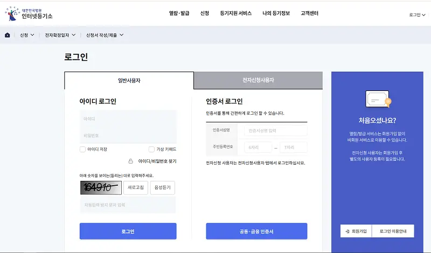Open the 나의 등기정보 menu
431x253 pixels.
pos(276,13)
